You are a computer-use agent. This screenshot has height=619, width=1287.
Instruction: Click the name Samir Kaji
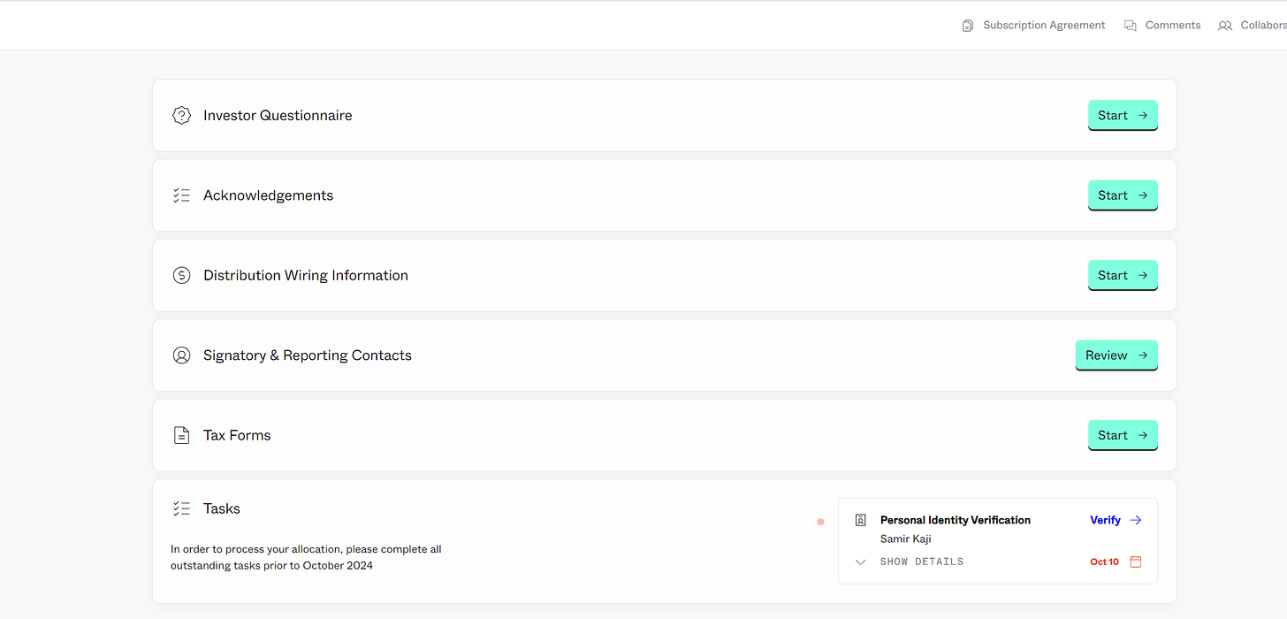click(x=906, y=539)
